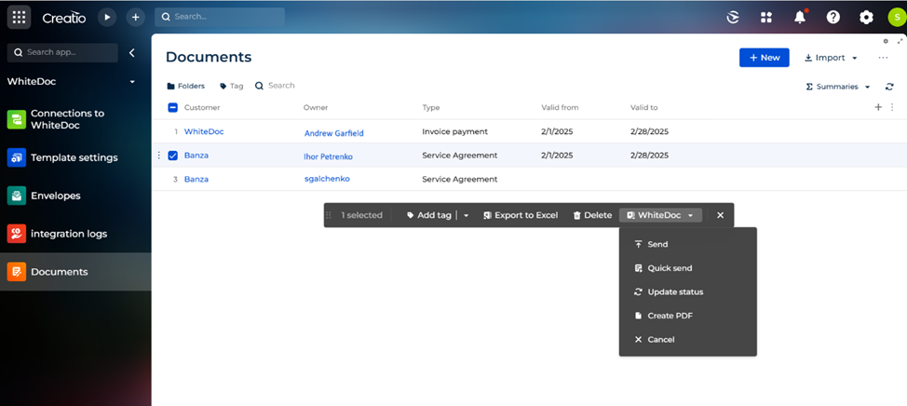
Task: Delete the selected record
Action: [592, 215]
